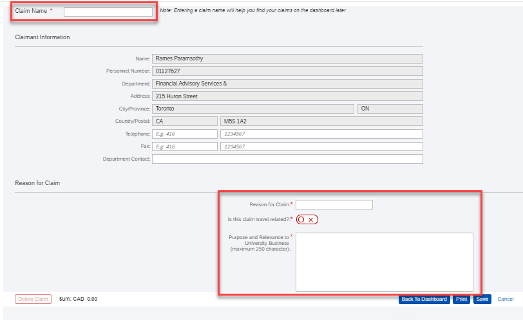
Task: Click the Telephone area code field
Action: tap(185, 134)
